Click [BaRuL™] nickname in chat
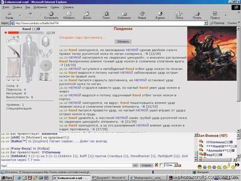 (18, 141)
